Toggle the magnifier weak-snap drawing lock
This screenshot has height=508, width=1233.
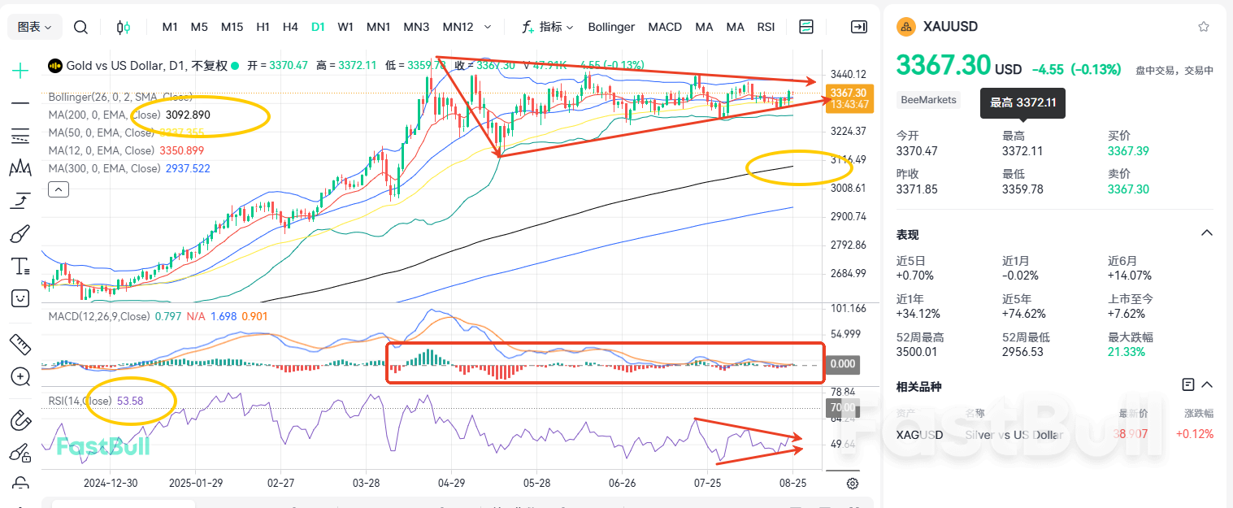pyautogui.click(x=20, y=453)
